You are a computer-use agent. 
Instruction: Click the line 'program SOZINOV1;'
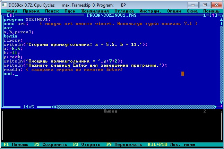pos(27,19)
